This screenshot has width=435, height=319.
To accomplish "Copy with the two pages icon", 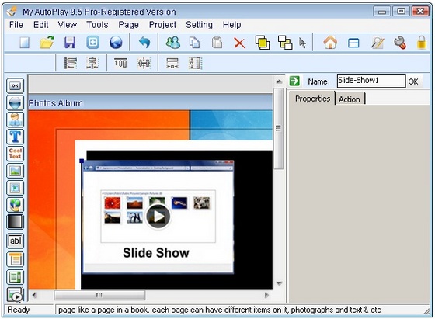I will (194, 43).
